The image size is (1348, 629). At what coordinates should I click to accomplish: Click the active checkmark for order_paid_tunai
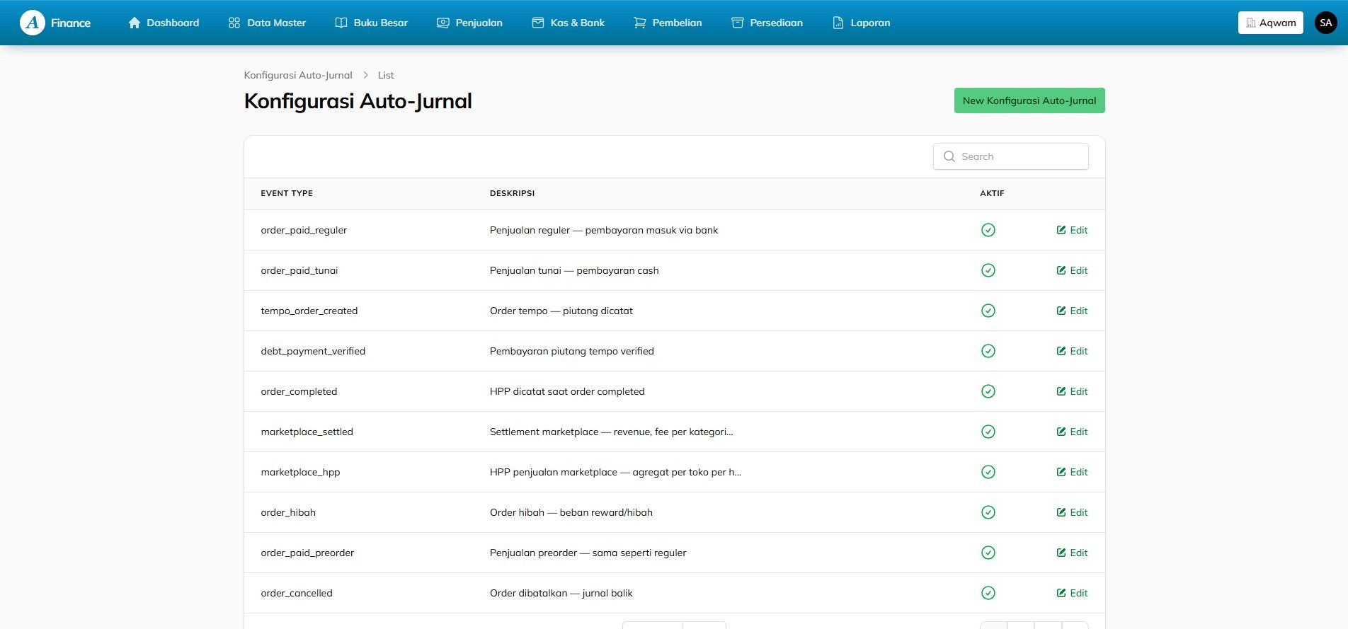pos(988,270)
